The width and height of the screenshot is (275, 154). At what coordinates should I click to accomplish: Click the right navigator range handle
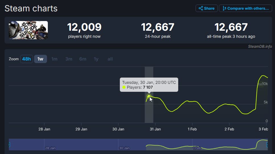coord(267,145)
